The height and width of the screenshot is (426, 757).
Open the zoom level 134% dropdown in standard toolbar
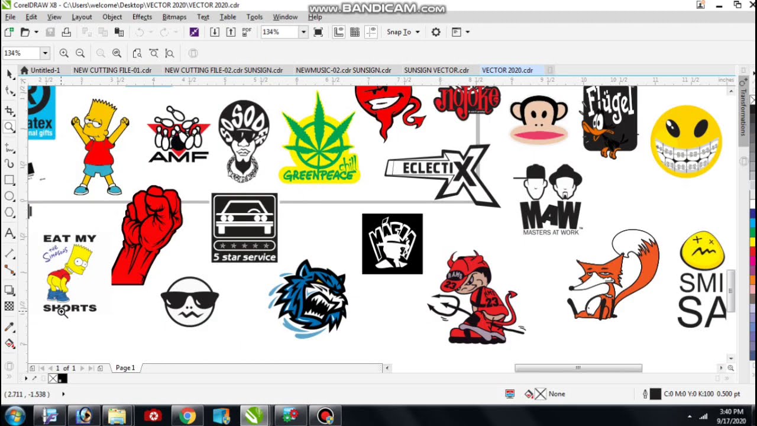coord(303,32)
